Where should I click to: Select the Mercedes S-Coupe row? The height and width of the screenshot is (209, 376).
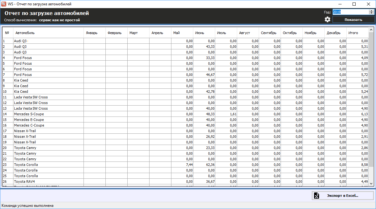pos(185,114)
